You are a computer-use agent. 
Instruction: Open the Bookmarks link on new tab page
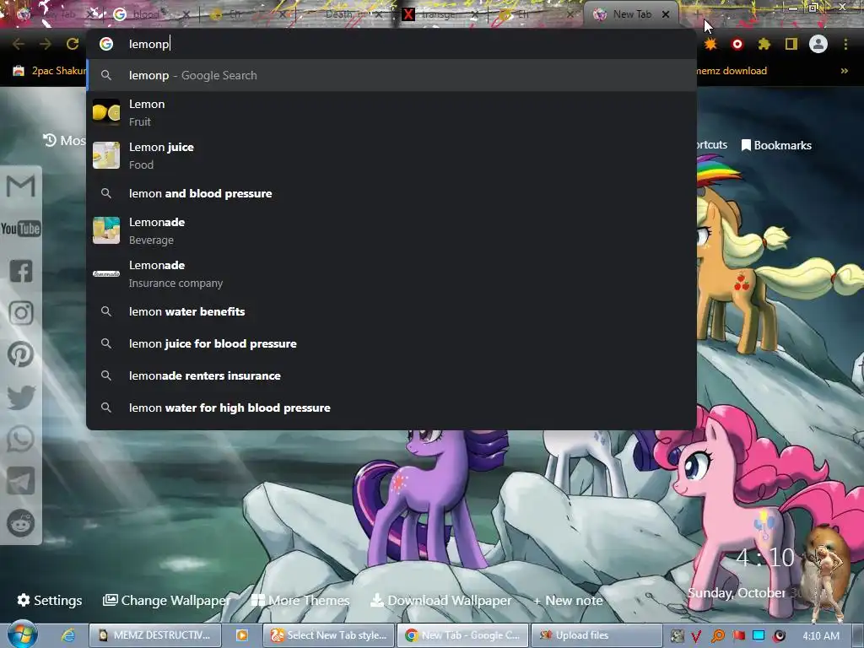coord(776,145)
